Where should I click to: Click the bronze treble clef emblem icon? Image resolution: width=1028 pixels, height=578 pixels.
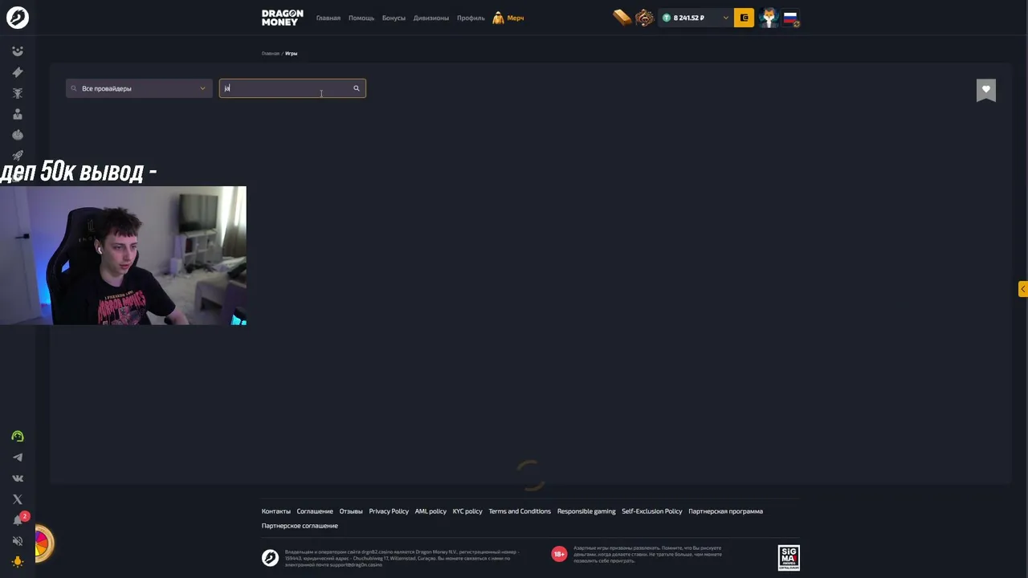[644, 18]
